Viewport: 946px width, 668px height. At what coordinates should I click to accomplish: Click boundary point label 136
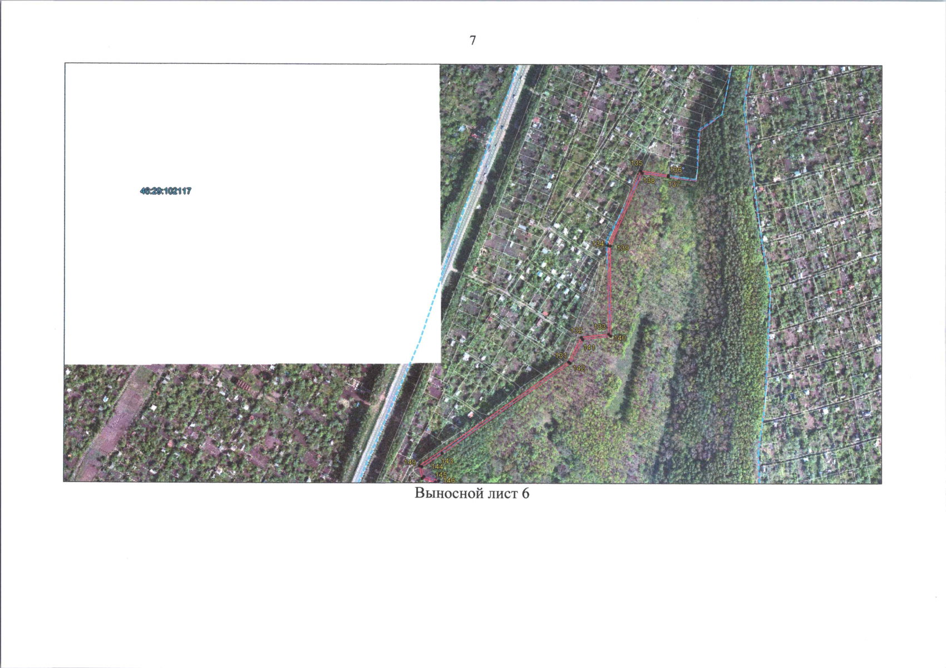[676, 169]
